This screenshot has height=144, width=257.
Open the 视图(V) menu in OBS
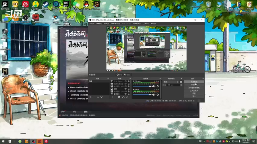[107, 23]
